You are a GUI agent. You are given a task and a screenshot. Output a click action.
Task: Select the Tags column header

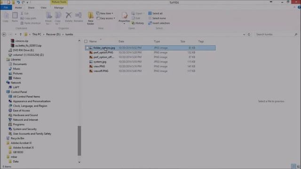pos(201,41)
